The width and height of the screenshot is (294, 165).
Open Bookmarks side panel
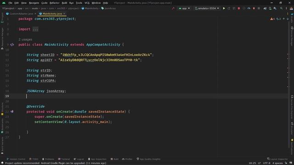tap(2, 126)
